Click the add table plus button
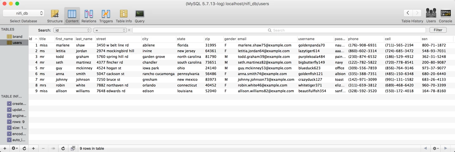 click(x=5, y=149)
